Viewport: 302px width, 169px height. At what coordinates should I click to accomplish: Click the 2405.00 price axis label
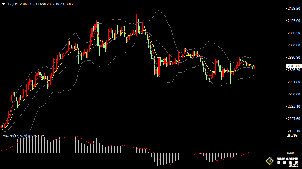tap(293, 21)
